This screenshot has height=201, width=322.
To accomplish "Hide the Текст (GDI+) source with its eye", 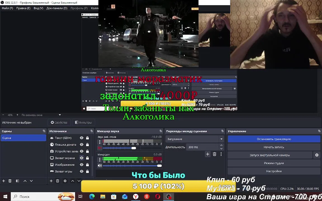I will click(x=82, y=138).
